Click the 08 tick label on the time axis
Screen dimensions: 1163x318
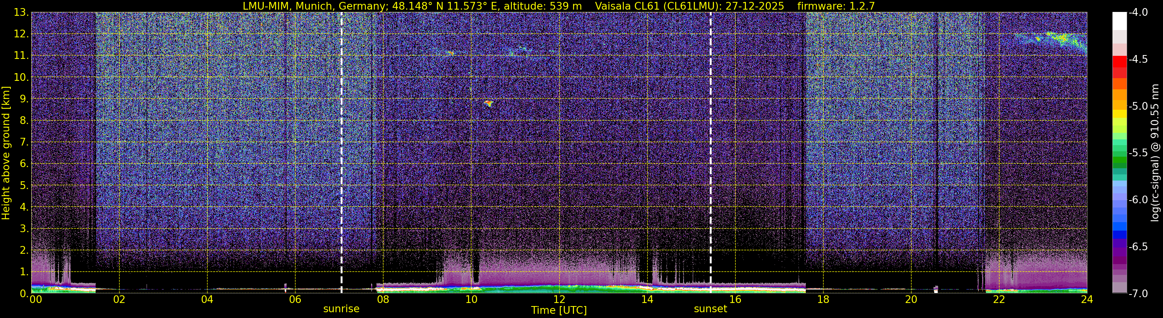coord(383,300)
